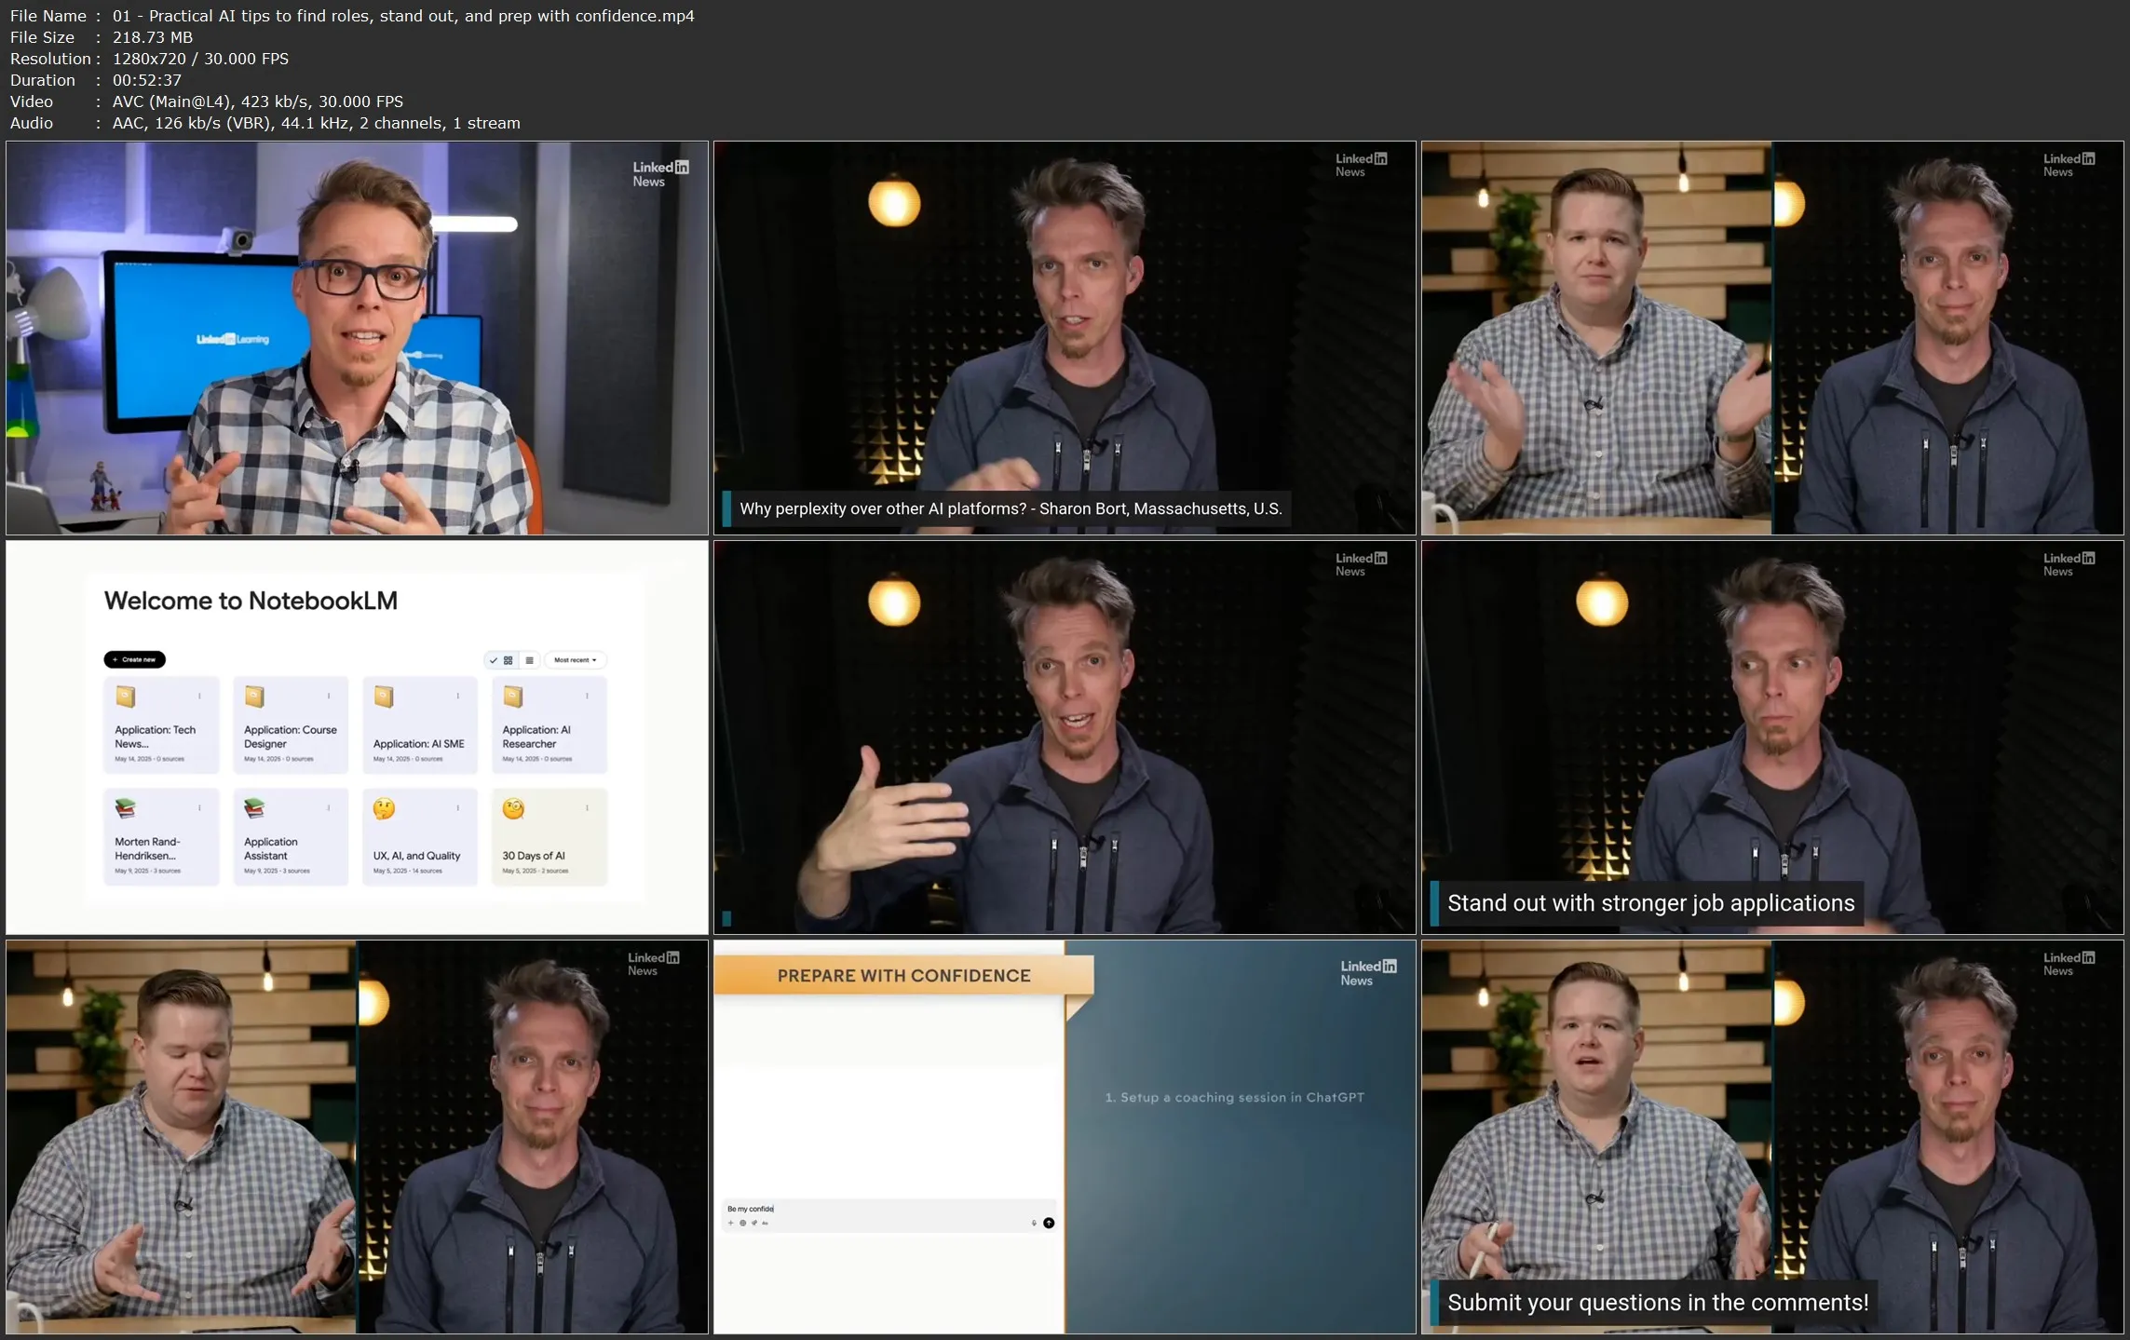Select split-screen thumbnail where left man looks down
This screenshot has height=1340, width=2130.
click(357, 1136)
